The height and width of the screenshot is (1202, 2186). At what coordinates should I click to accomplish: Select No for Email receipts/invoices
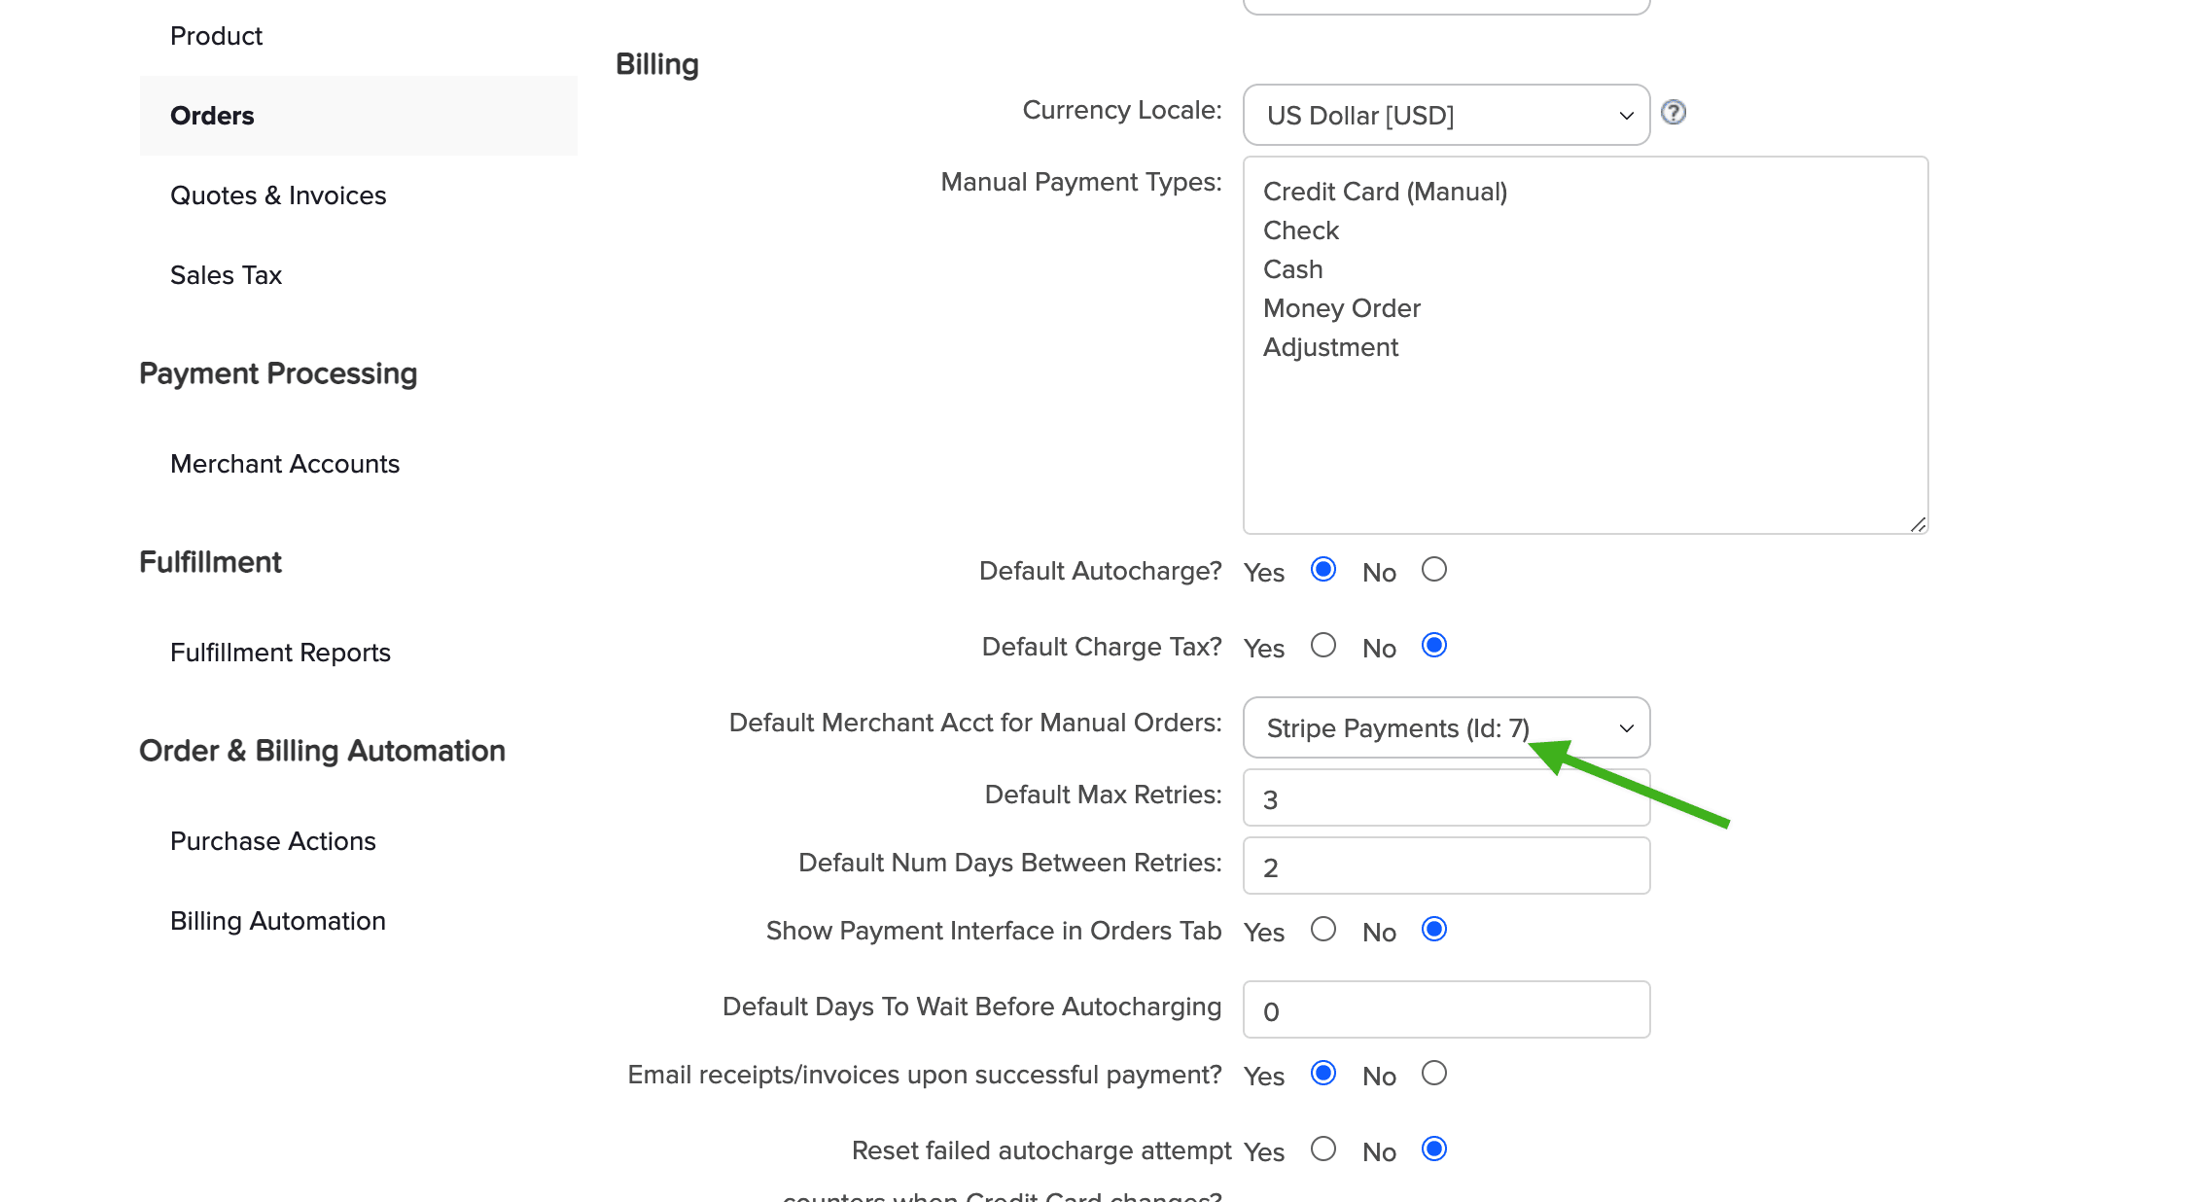point(1433,1074)
